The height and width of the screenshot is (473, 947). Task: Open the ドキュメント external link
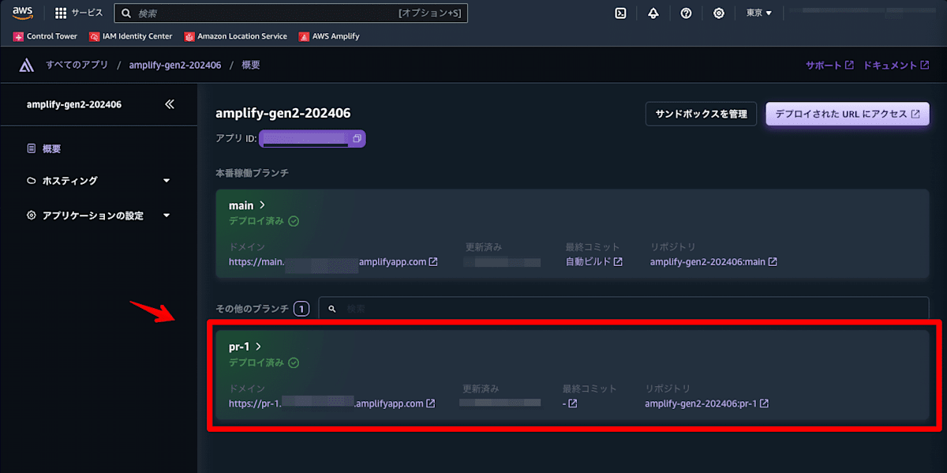[896, 66]
